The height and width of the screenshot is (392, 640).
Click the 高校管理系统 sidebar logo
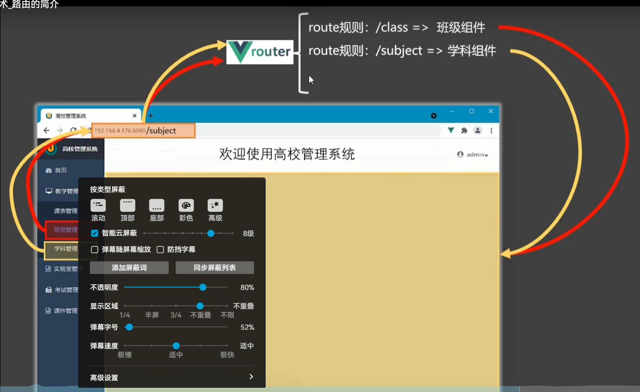[52, 149]
